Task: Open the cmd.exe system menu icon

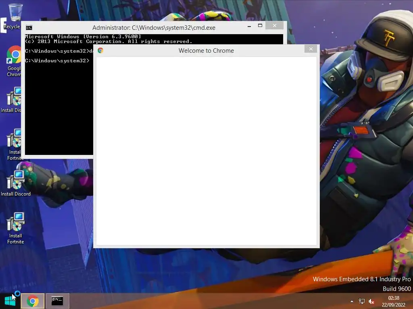Action: [x=29, y=28]
